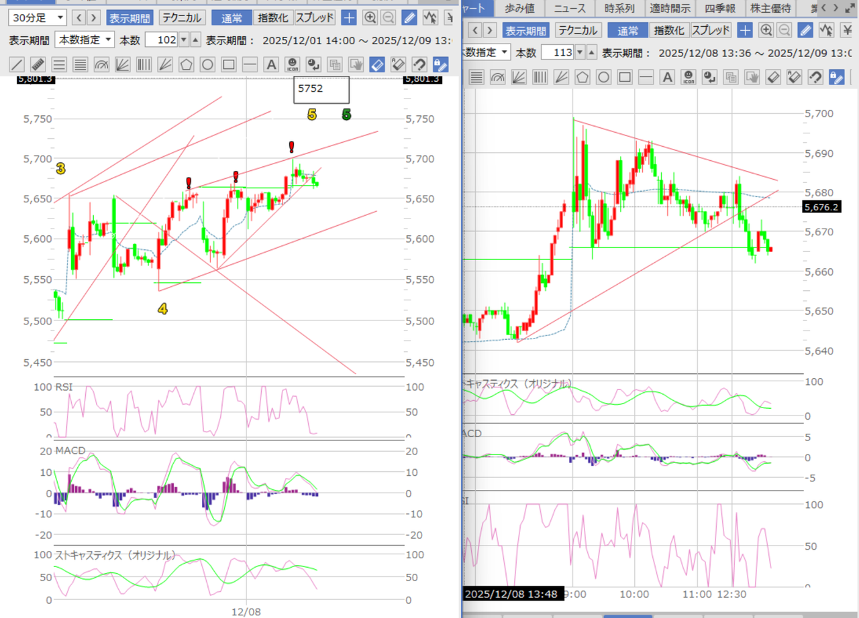This screenshot has height=618, width=859.
Task: Click the magnet snap icon in right chart
Action: click(815, 77)
